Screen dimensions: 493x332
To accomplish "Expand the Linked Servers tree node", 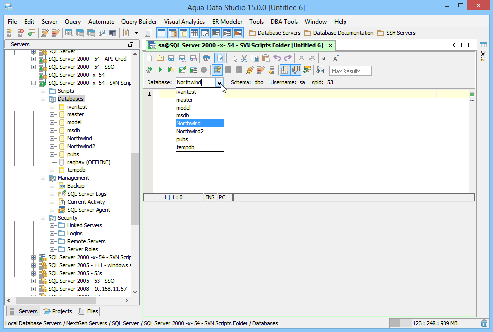I will click(x=52, y=225).
